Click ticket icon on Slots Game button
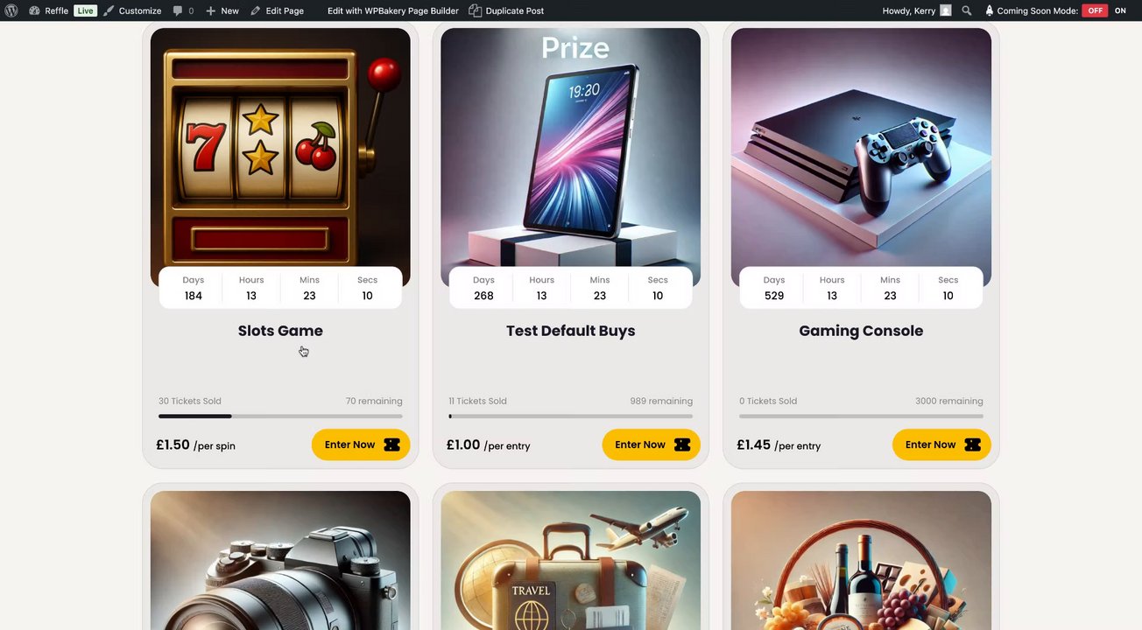1142x630 pixels. pos(391,444)
